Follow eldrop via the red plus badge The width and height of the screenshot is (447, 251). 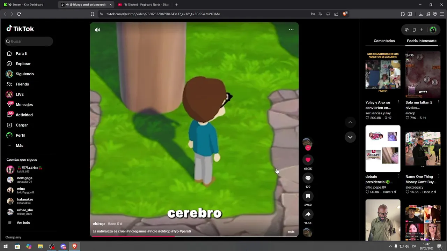point(308,148)
